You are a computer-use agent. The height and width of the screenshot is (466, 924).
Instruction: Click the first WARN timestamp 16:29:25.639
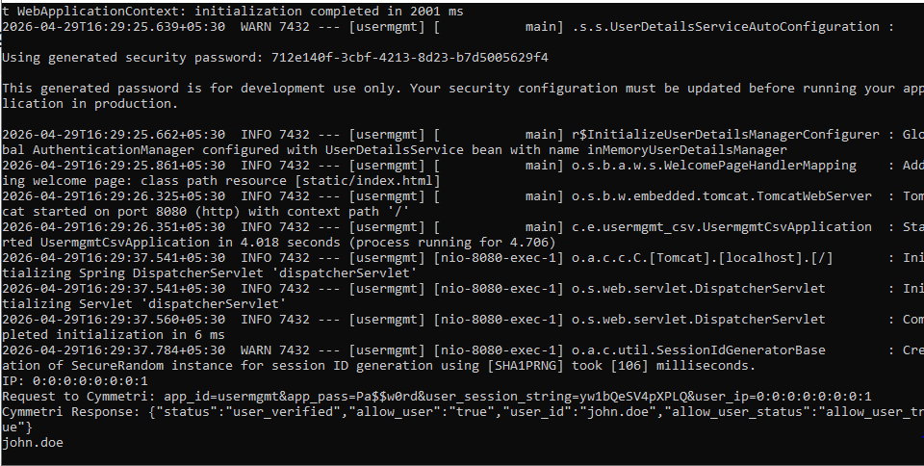[x=114, y=27]
